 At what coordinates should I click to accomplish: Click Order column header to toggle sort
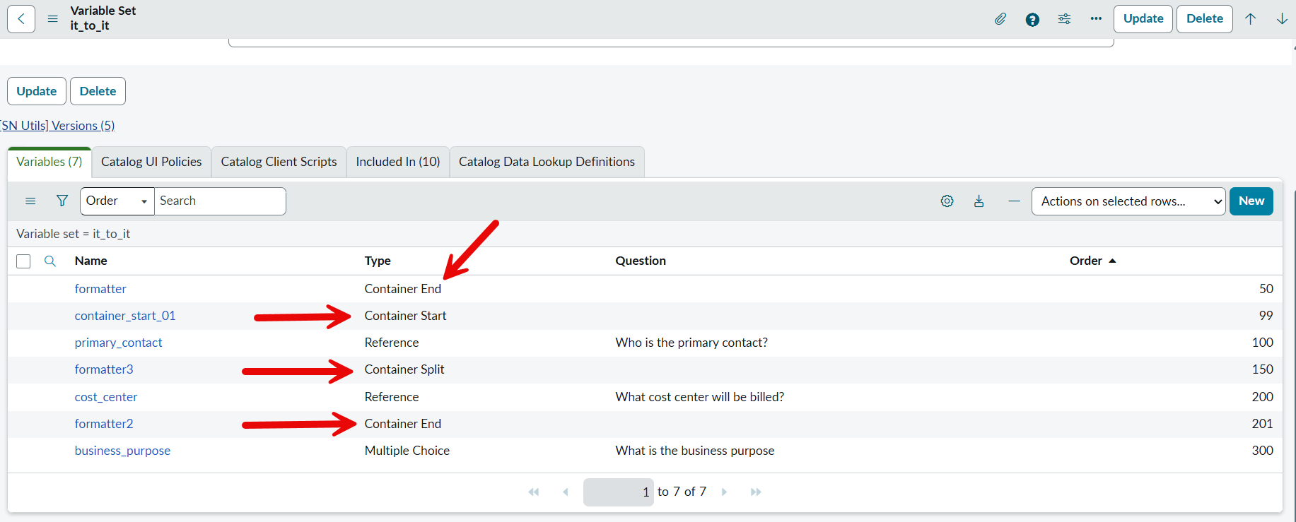pyautogui.click(x=1086, y=261)
